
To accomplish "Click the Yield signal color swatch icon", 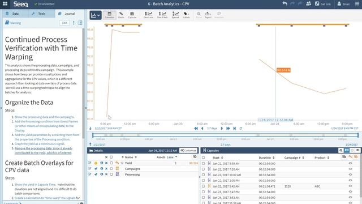I will [117, 163].
